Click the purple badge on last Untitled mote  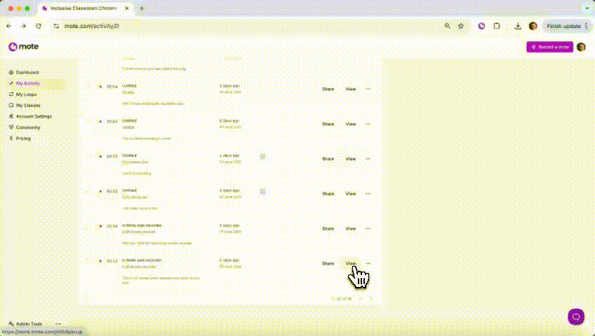pyautogui.click(x=262, y=192)
